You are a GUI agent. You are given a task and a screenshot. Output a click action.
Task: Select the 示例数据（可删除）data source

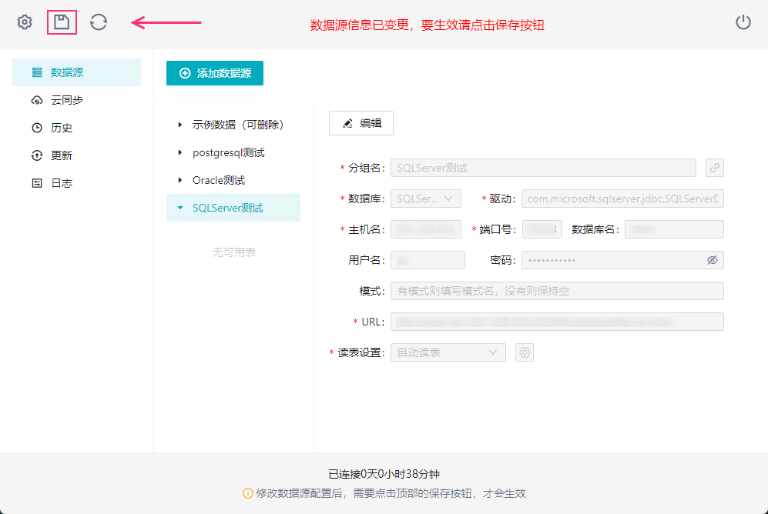(x=238, y=125)
